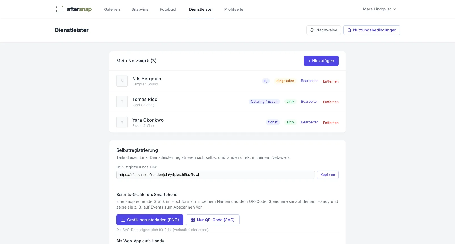Open the Galerien tab
This screenshot has width=455, height=244.
[x=112, y=9]
